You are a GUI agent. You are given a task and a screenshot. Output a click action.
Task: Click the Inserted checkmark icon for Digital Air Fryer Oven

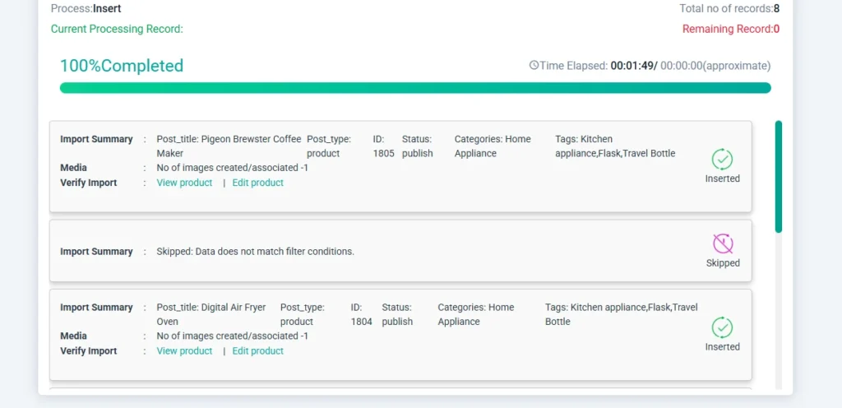coord(722,327)
